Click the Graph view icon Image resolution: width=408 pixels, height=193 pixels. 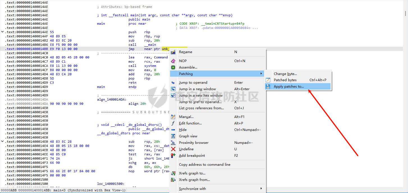coord(173,136)
